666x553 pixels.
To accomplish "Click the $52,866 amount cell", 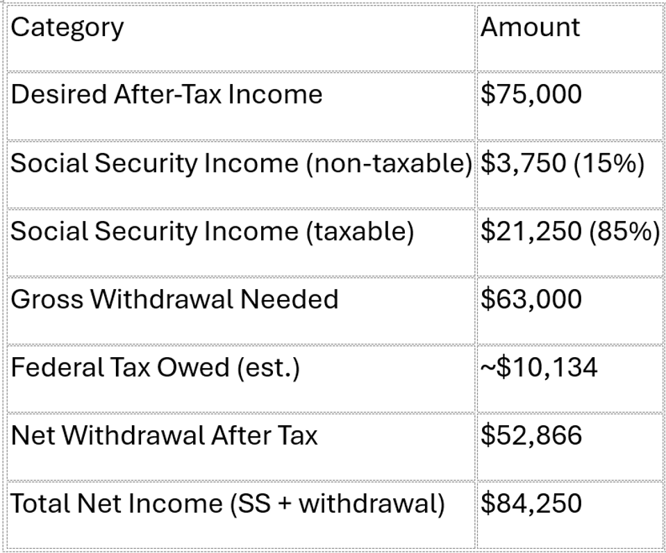I will (531, 436).
